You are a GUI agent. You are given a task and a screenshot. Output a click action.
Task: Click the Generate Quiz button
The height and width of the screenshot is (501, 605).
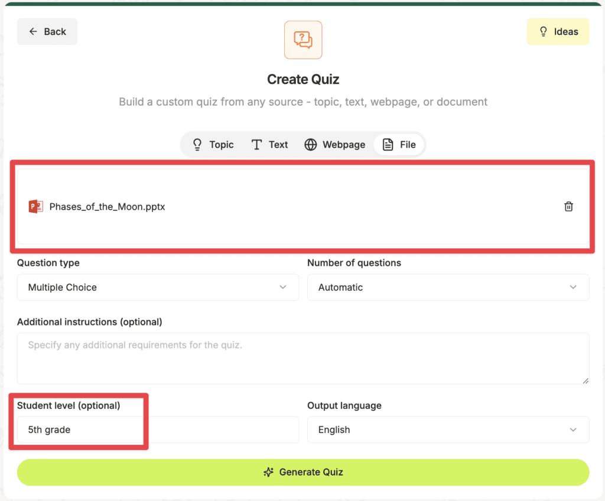point(303,472)
